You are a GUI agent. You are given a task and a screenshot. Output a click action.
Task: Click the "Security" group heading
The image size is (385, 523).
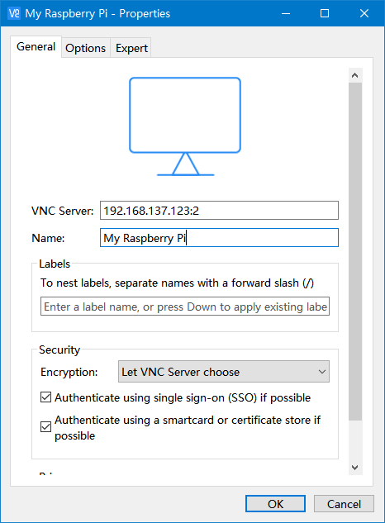click(x=59, y=349)
